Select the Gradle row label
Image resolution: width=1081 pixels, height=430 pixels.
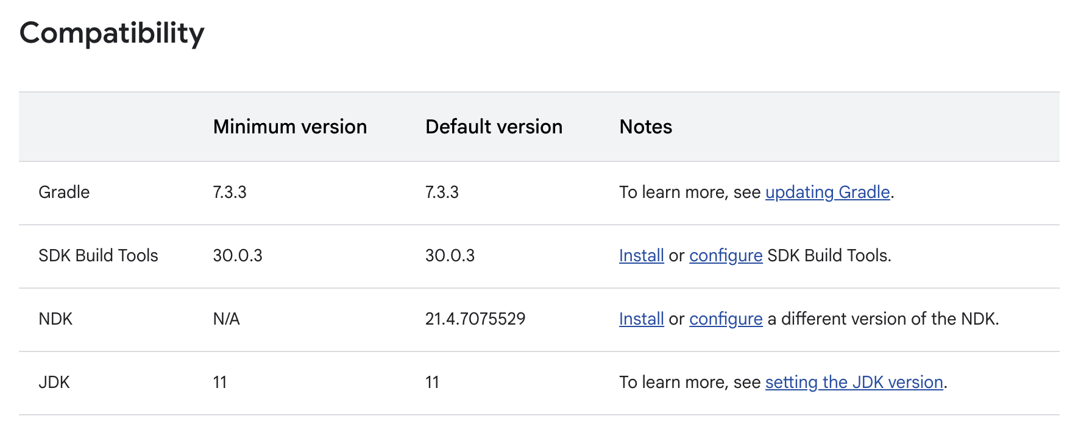pyautogui.click(x=64, y=192)
